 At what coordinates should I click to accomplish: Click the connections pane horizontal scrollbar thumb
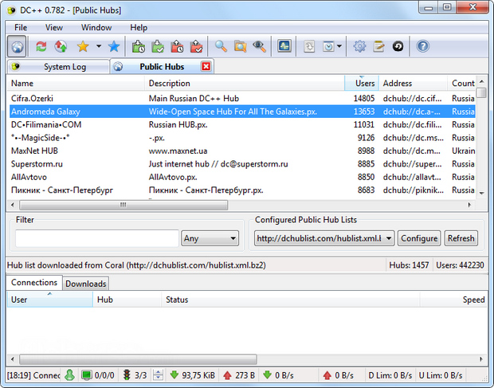(138, 359)
